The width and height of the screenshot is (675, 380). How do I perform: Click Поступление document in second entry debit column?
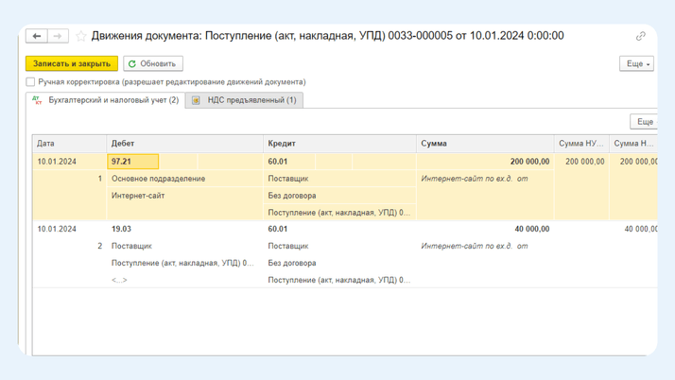(x=182, y=263)
